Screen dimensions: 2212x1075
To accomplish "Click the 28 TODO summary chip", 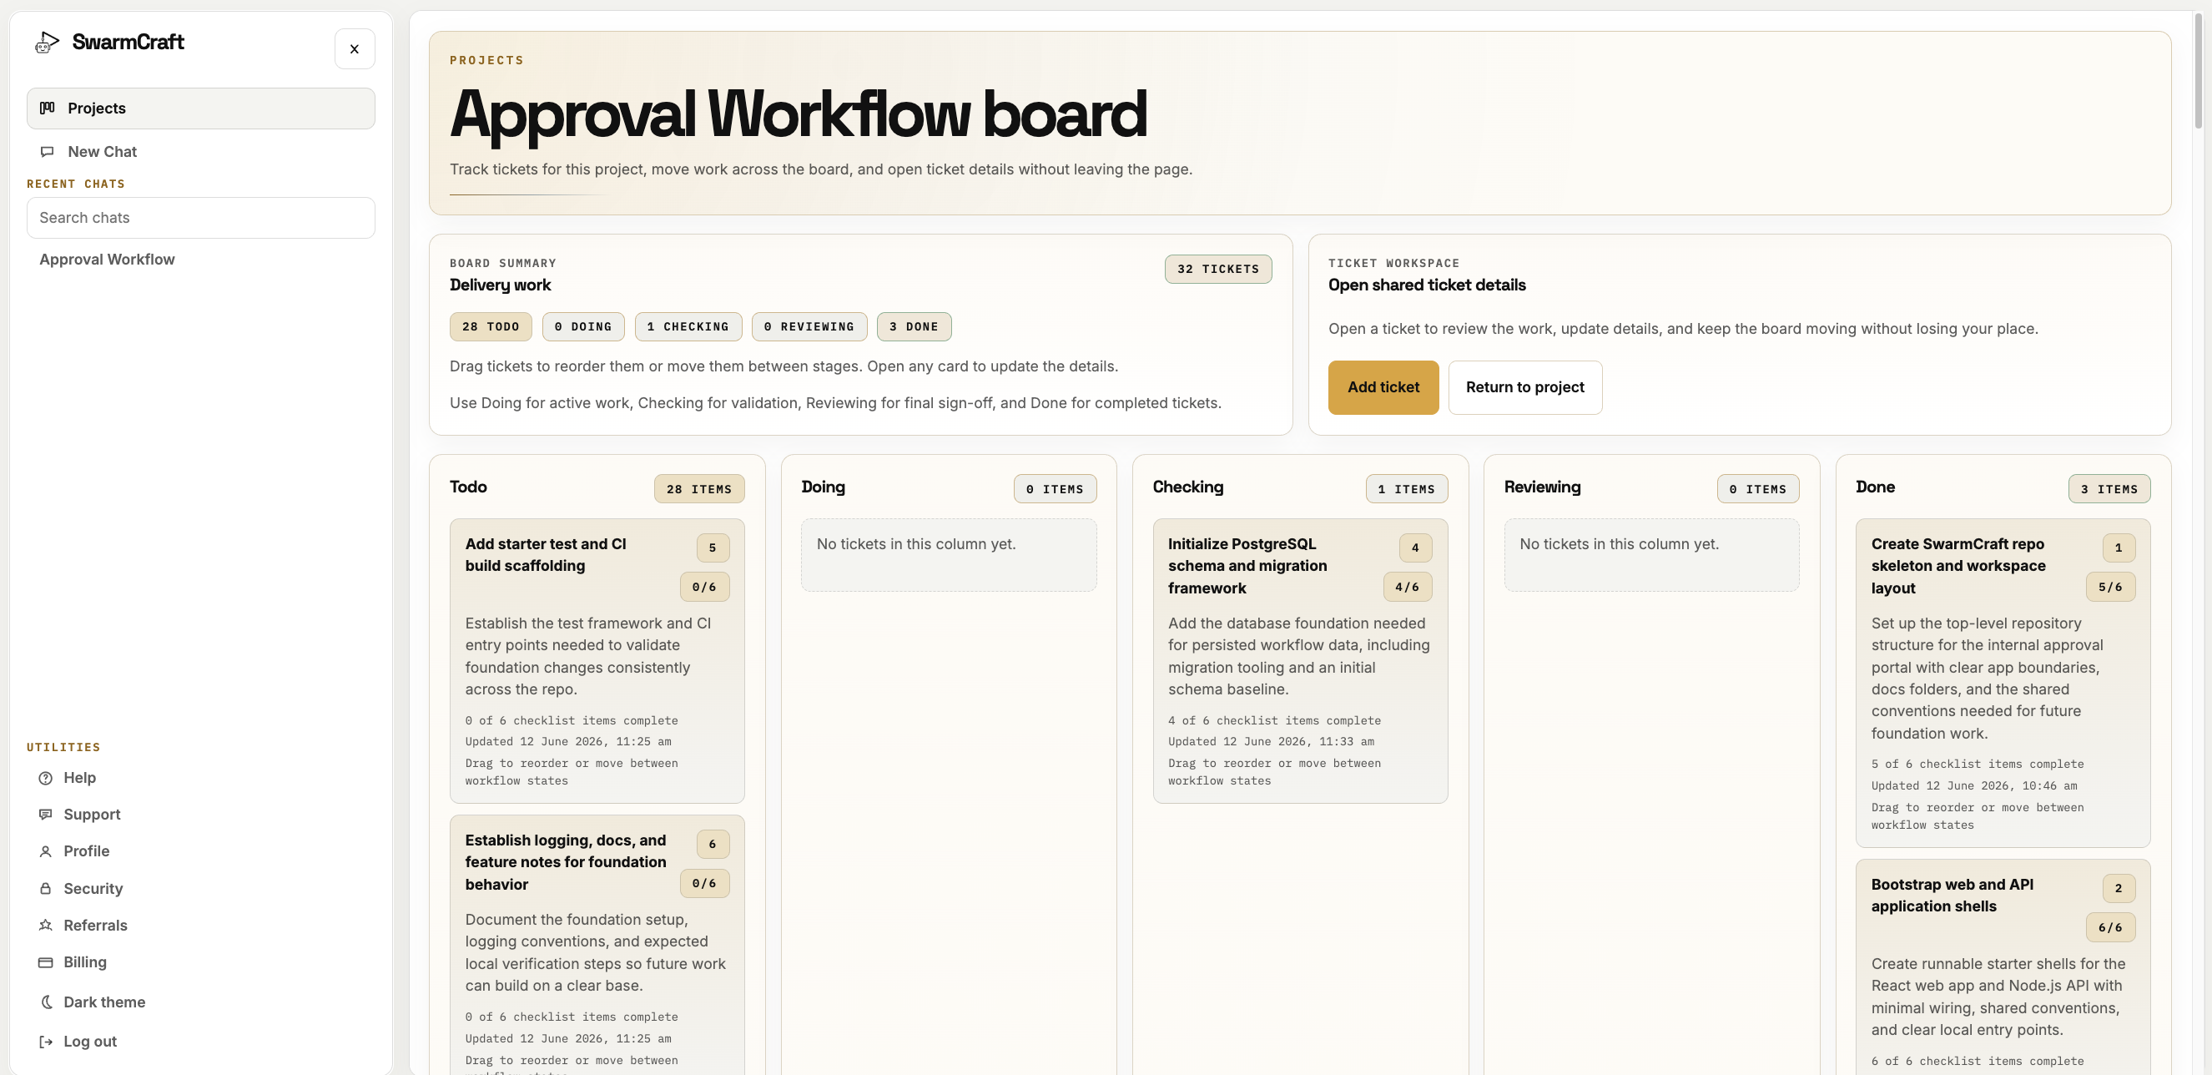I will coord(491,326).
